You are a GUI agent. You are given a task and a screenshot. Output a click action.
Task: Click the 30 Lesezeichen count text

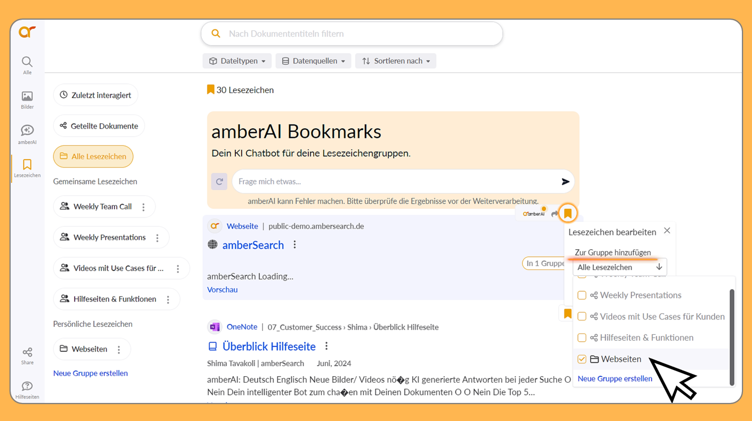(245, 90)
